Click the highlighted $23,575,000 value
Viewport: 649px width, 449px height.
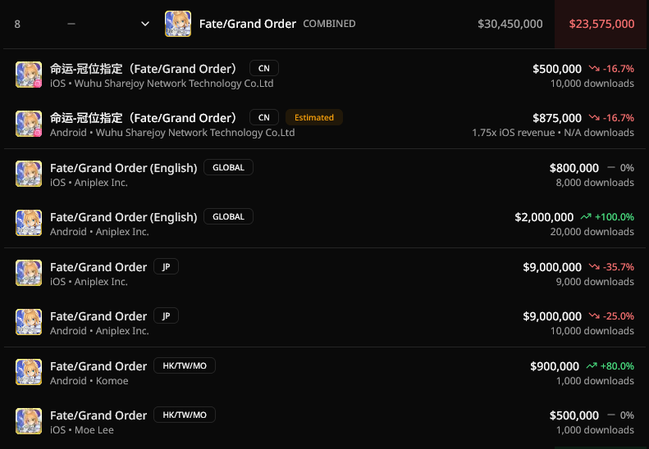[x=601, y=24]
